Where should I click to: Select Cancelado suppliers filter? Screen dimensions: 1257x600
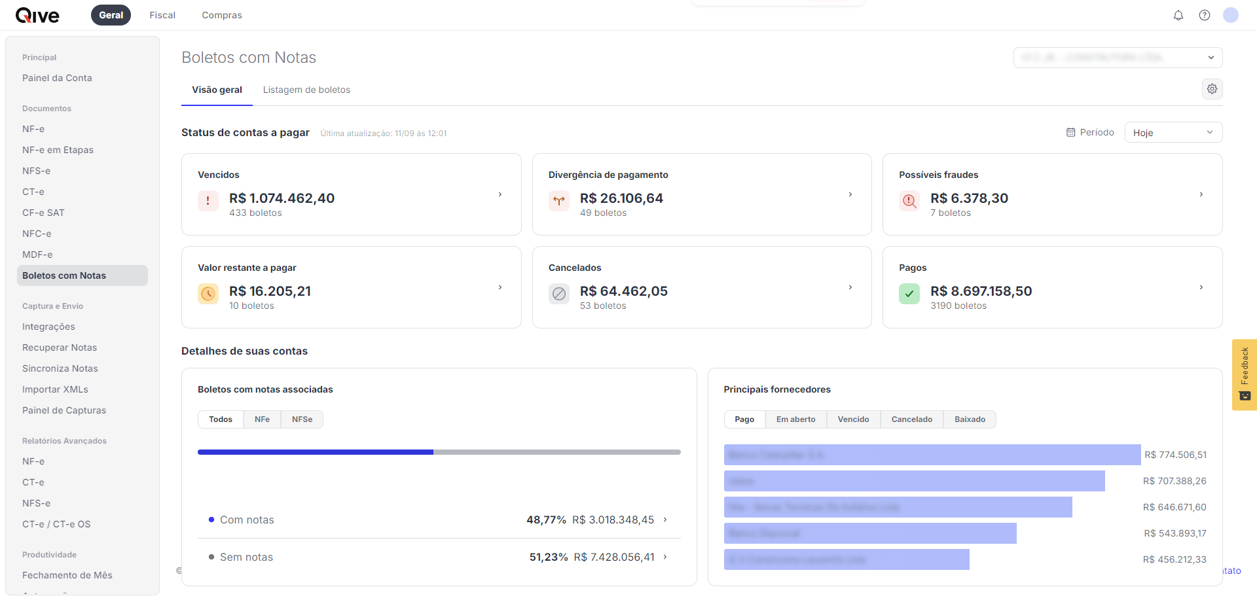912,419
